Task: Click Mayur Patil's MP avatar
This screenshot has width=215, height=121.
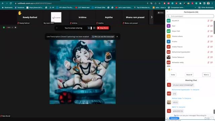Action: (169, 31)
